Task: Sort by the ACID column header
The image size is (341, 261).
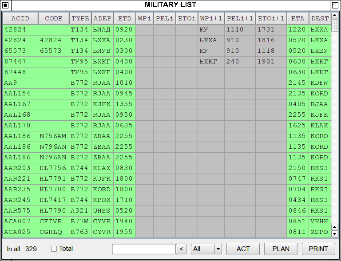Action: pyautogui.click(x=20, y=19)
